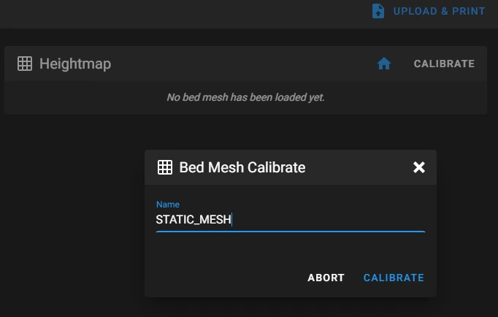The height and width of the screenshot is (317, 498).
Task: Focus the Name input field
Action: (x=291, y=219)
